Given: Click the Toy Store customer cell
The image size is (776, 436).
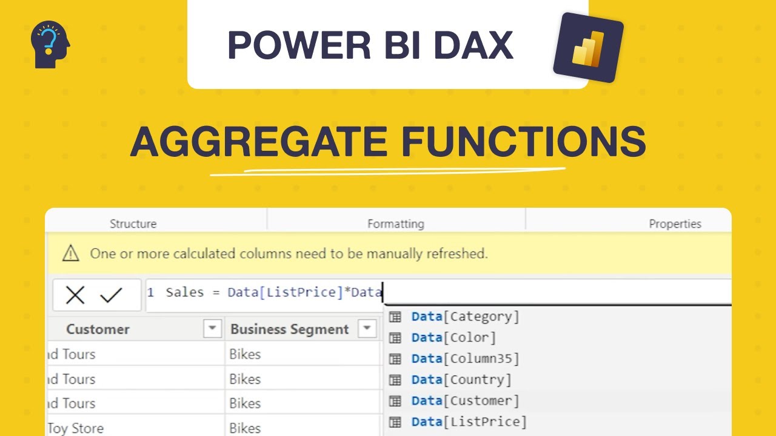Looking at the screenshot, I should 75,428.
